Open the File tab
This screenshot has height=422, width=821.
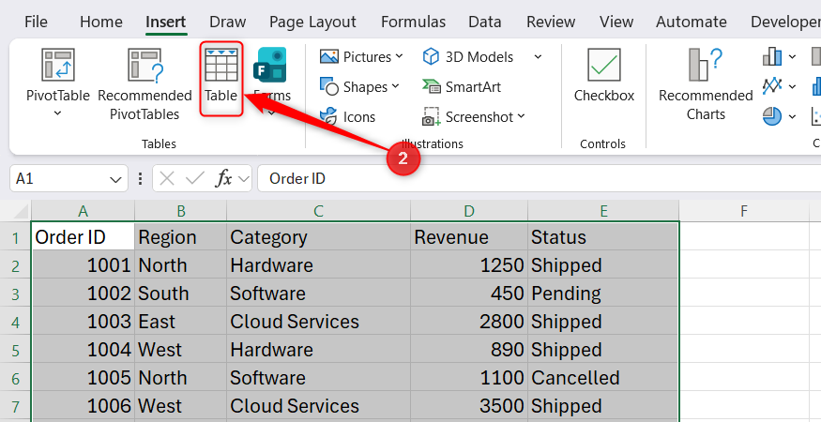pos(36,22)
